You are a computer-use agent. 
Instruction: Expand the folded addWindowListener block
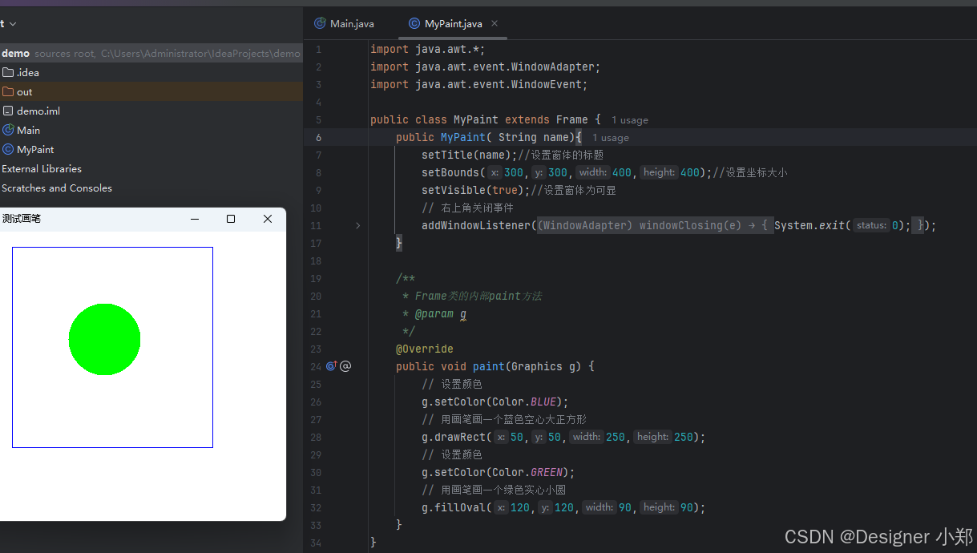(x=357, y=226)
